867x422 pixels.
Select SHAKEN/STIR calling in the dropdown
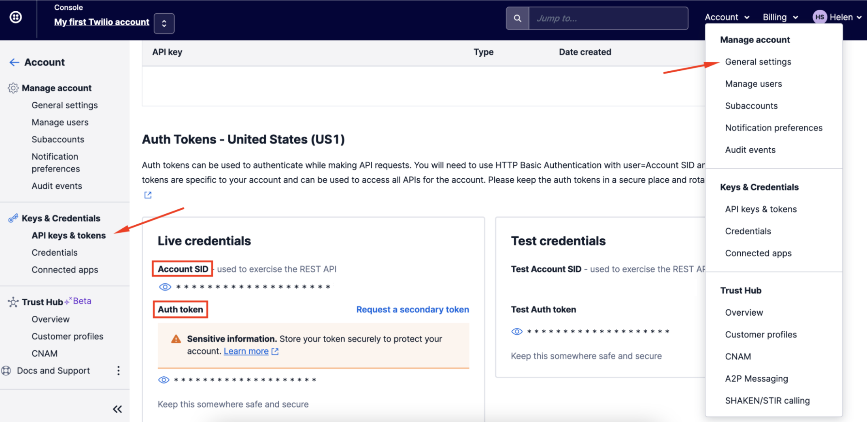tap(767, 401)
